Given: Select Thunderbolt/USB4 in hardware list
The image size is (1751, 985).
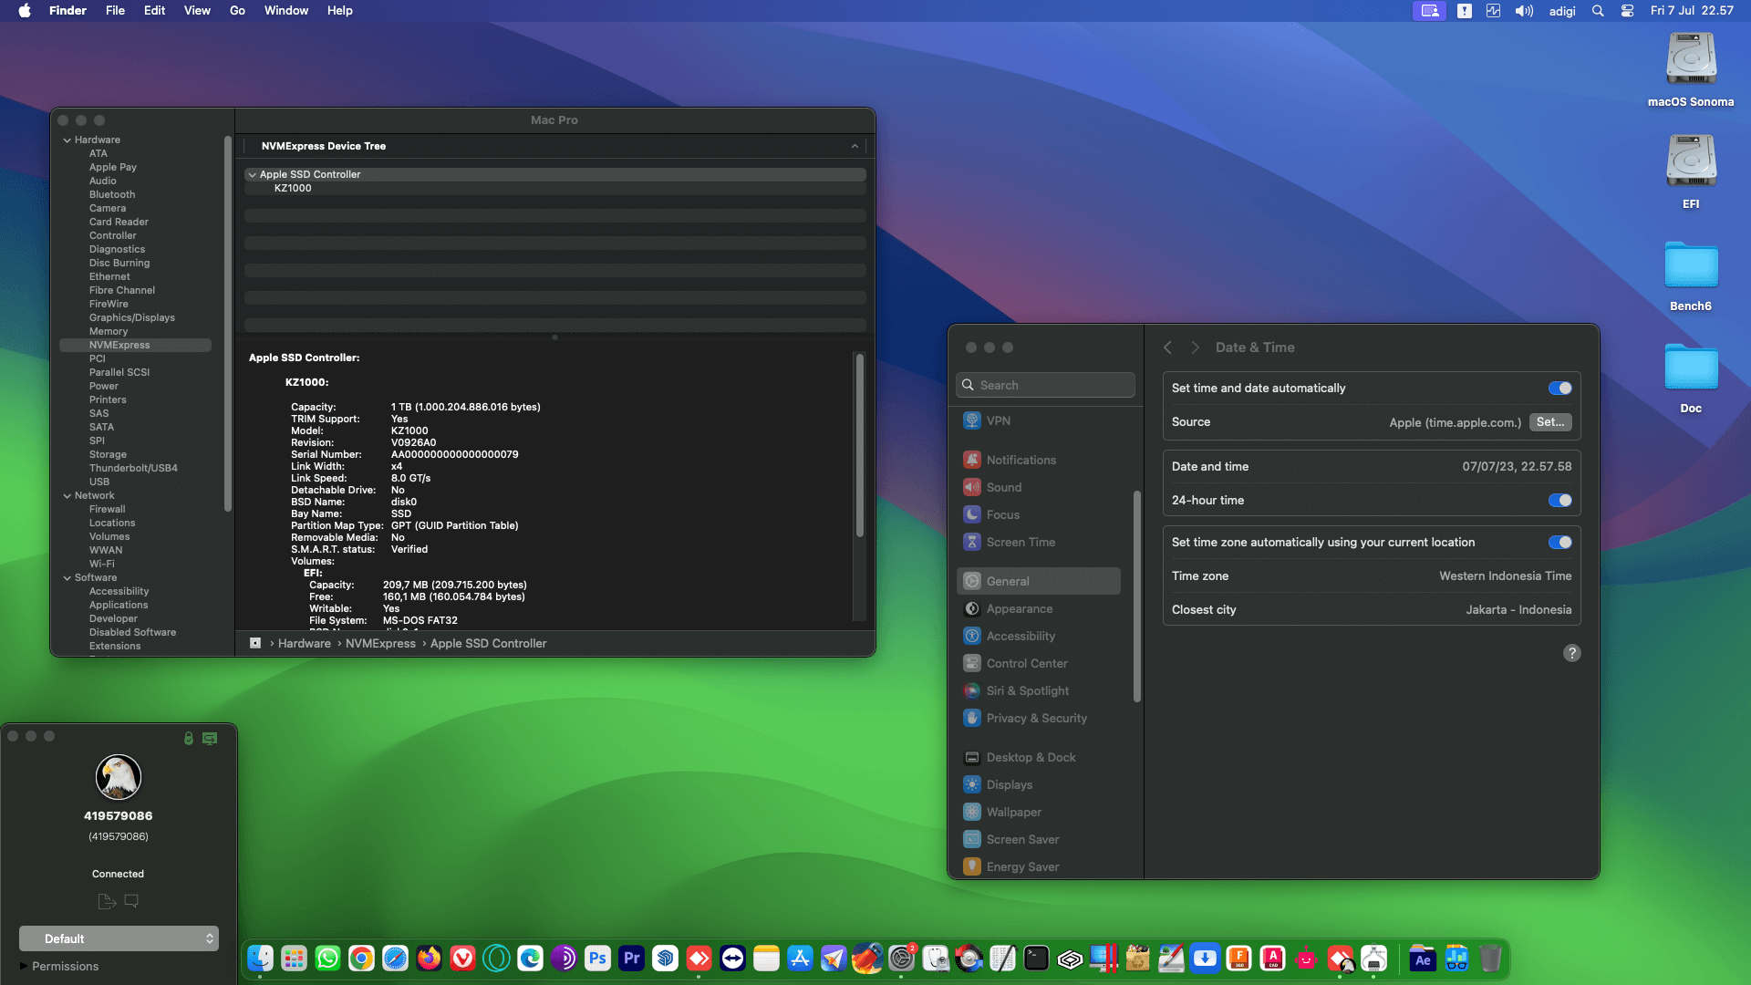Looking at the screenshot, I should tap(133, 469).
